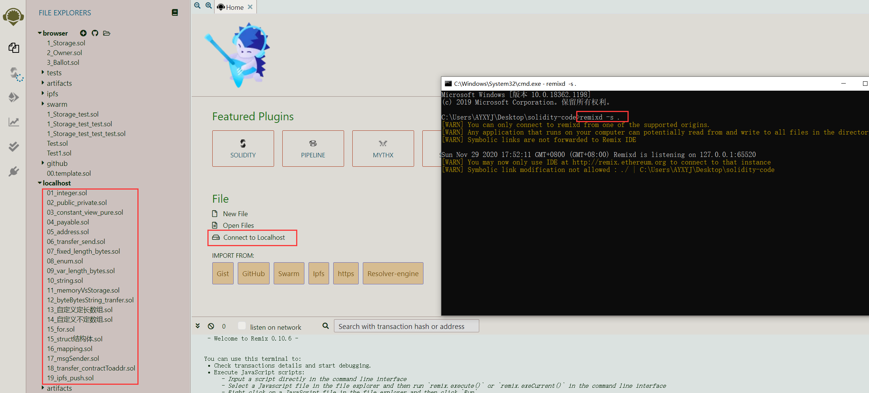Enable the listen on network checkbox
Viewport: 869px width, 393px height.
pyautogui.click(x=242, y=326)
